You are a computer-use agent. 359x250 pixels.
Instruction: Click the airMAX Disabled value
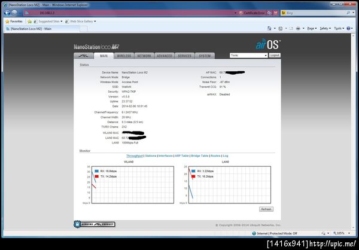[224, 94]
